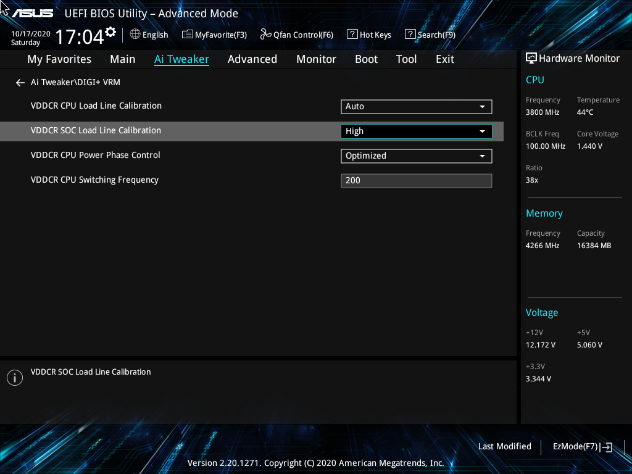Image resolution: width=632 pixels, height=474 pixels.
Task: Select the Boot tab
Action: click(x=367, y=59)
